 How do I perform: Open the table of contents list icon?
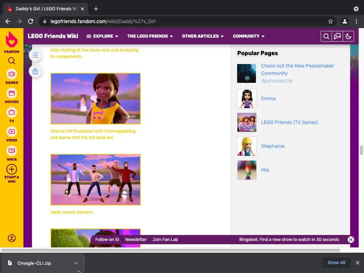(35, 55)
